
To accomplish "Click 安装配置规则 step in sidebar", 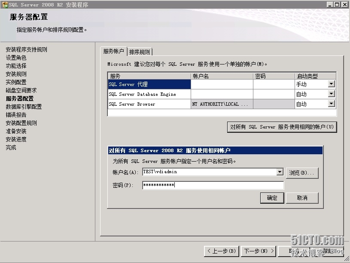I will coord(21,123).
